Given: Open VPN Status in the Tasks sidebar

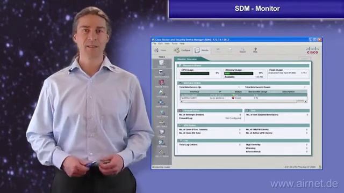Looking at the screenshot, I should coord(162,94).
